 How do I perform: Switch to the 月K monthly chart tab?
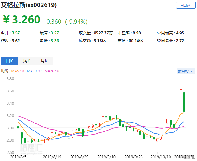click(x=44, y=61)
